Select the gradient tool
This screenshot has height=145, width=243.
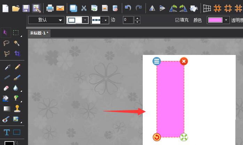[x=7, y=109]
